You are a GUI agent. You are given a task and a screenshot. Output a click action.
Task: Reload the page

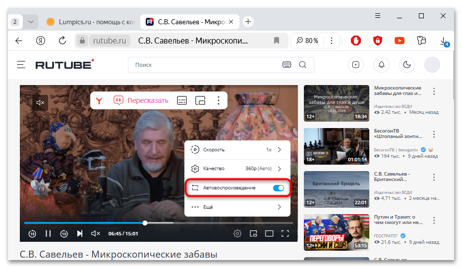(62, 41)
